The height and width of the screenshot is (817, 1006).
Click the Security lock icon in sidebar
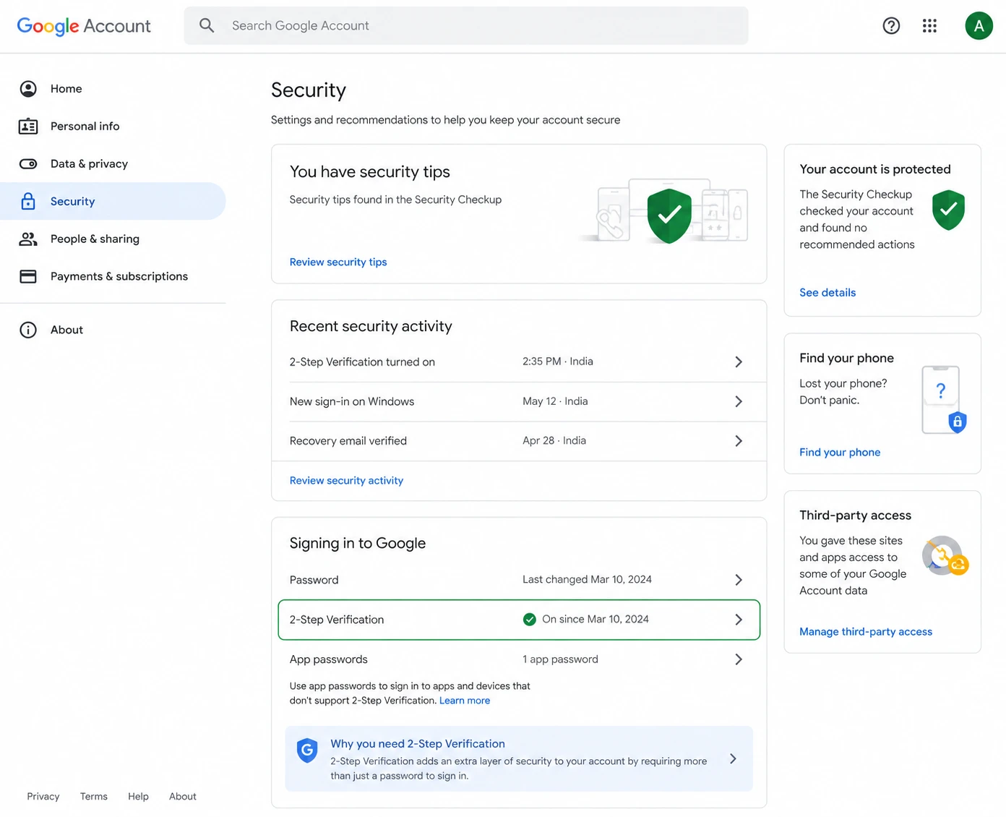[28, 202]
